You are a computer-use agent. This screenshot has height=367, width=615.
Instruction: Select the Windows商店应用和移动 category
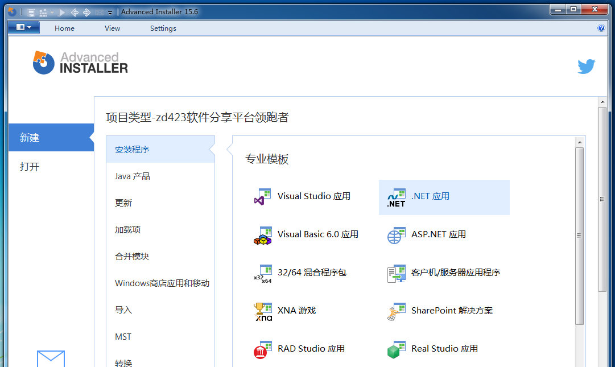tap(160, 283)
